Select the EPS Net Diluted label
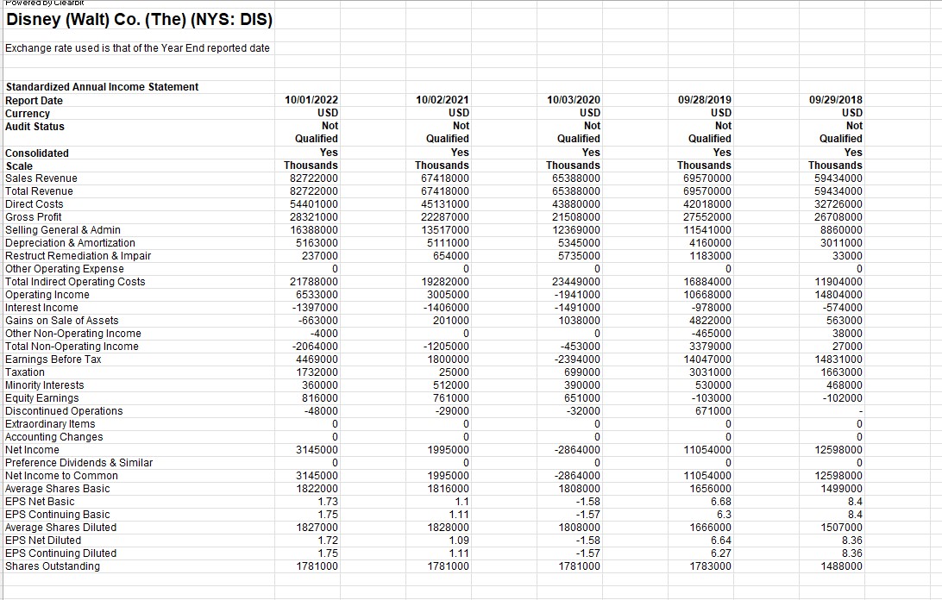 43,541
